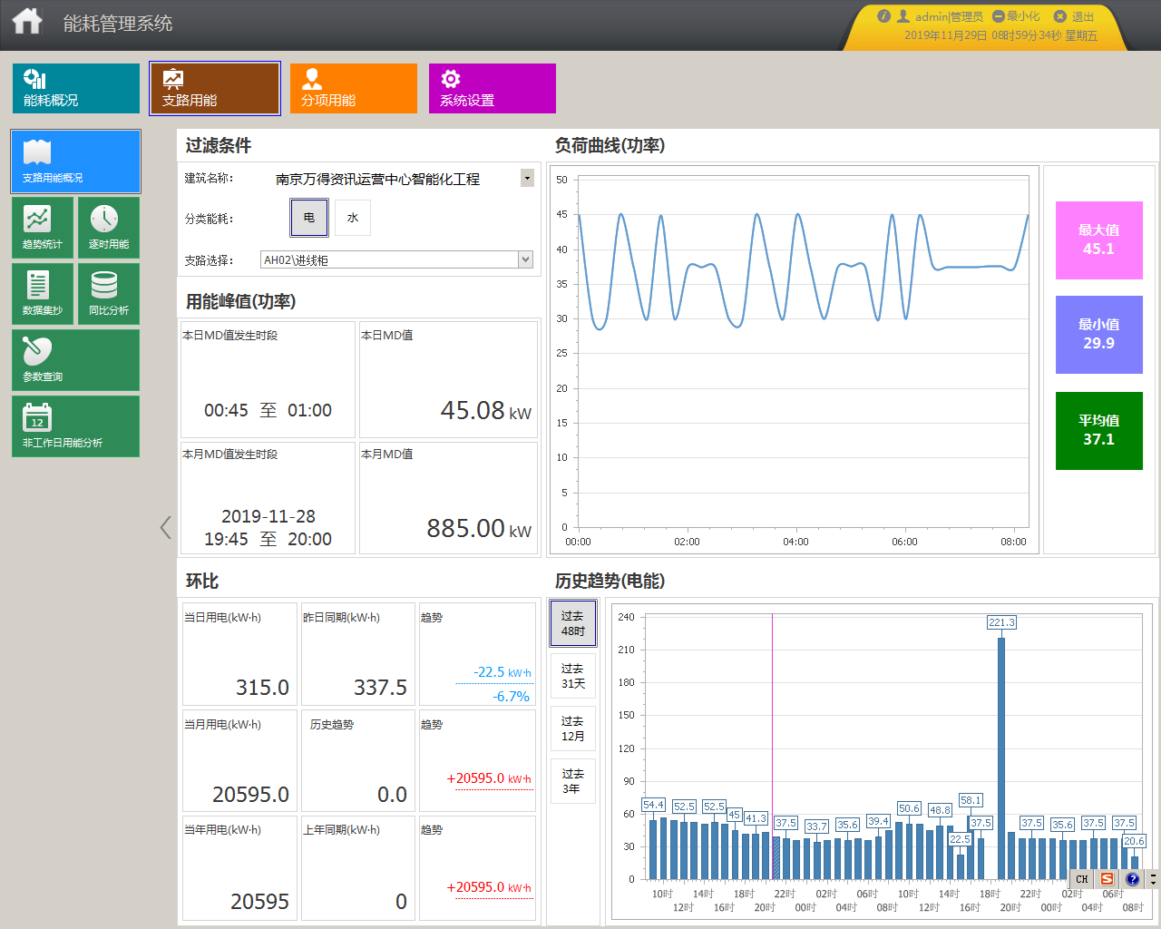The image size is (1161, 929).
Task: Click the Sogou S input icon
Action: click(x=1107, y=879)
